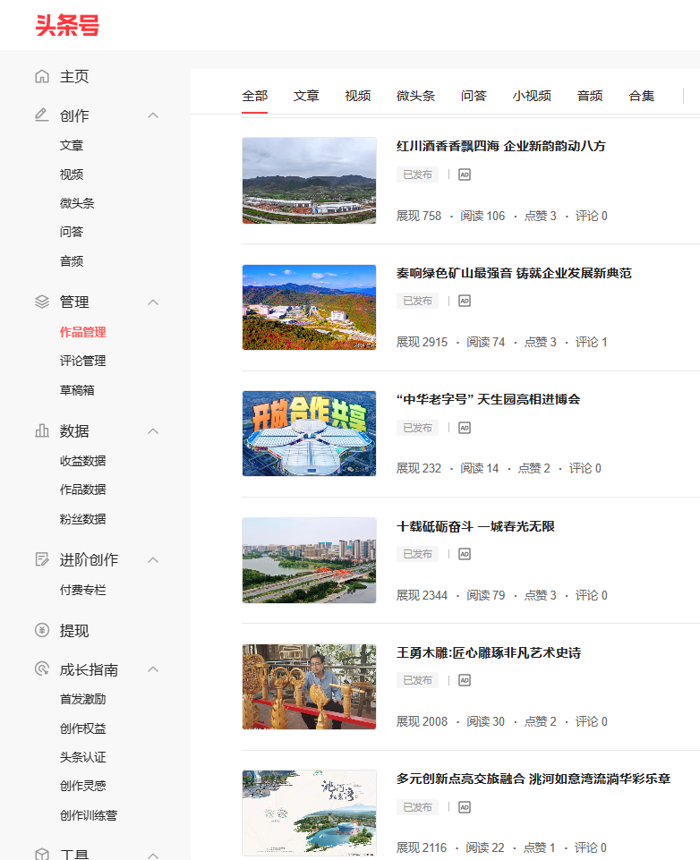Click the spiral icon beside 成长指南
This screenshot has height=860, width=700.
pos(42,669)
